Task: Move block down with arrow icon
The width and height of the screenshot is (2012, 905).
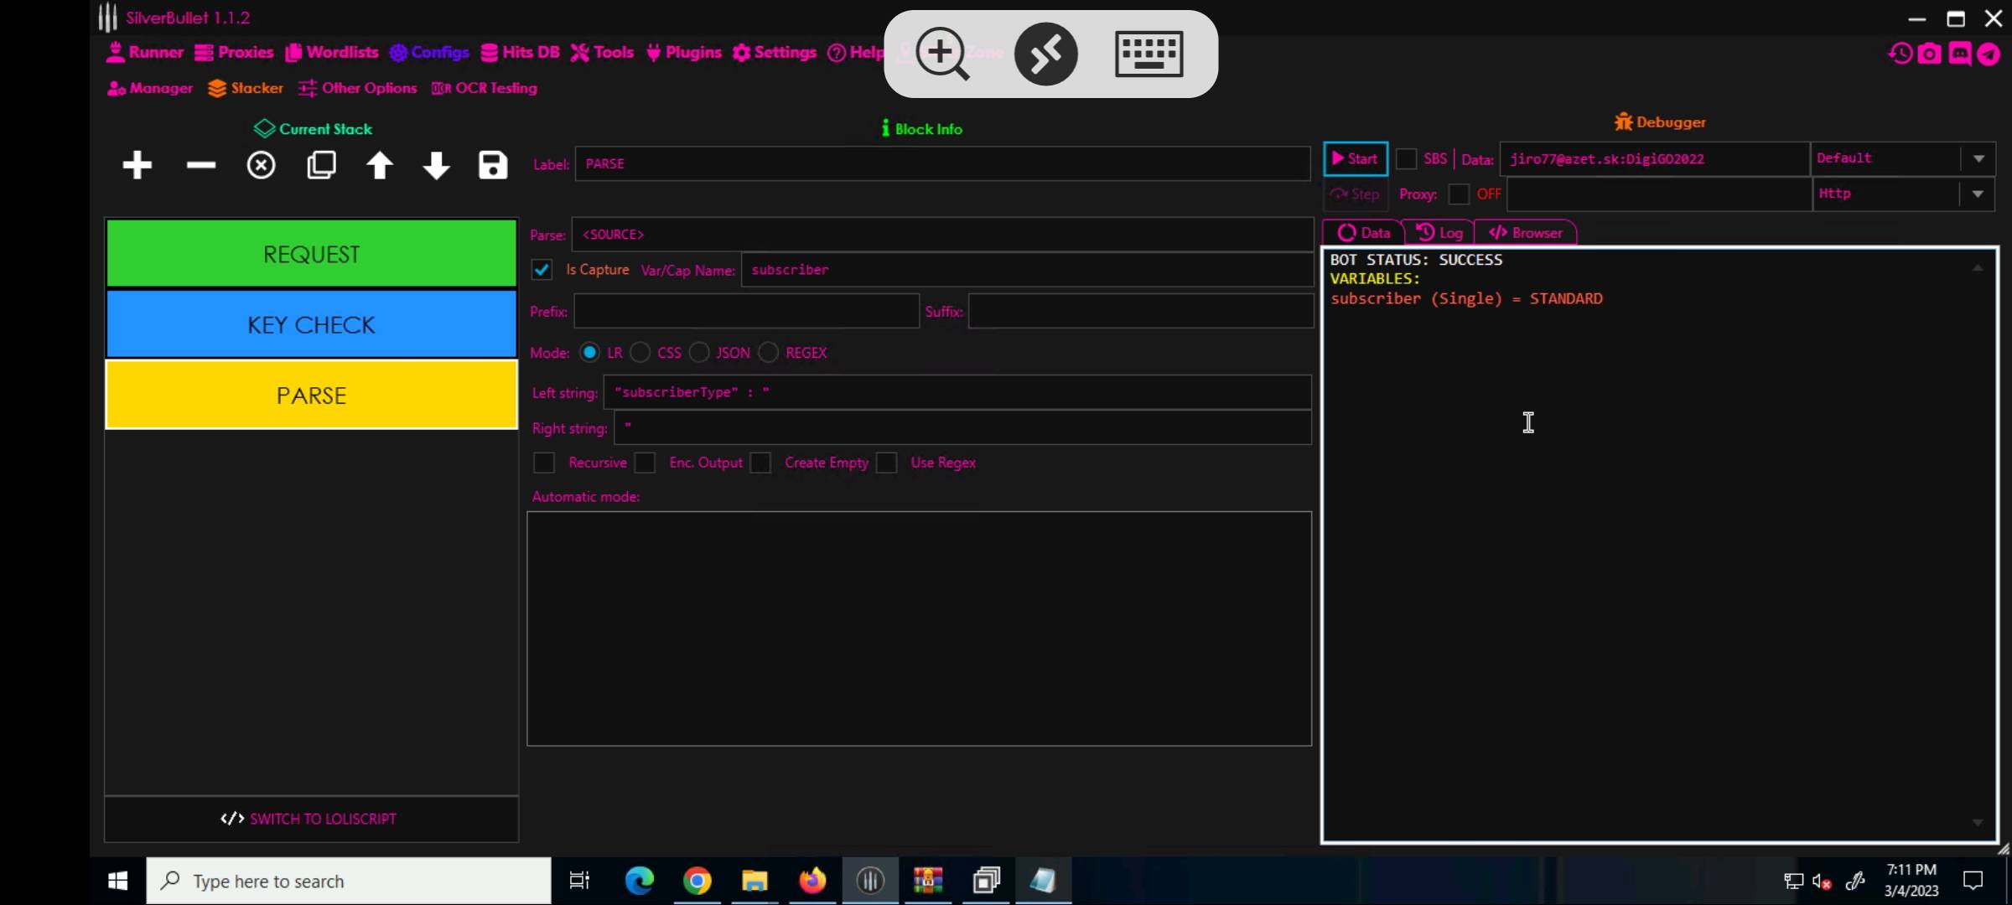Action: click(x=436, y=165)
